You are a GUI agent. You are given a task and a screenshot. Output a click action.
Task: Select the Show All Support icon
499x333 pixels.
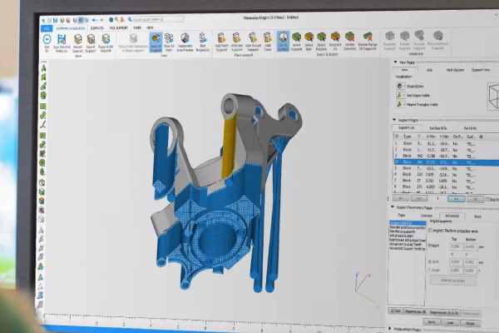pyautogui.click(x=155, y=37)
